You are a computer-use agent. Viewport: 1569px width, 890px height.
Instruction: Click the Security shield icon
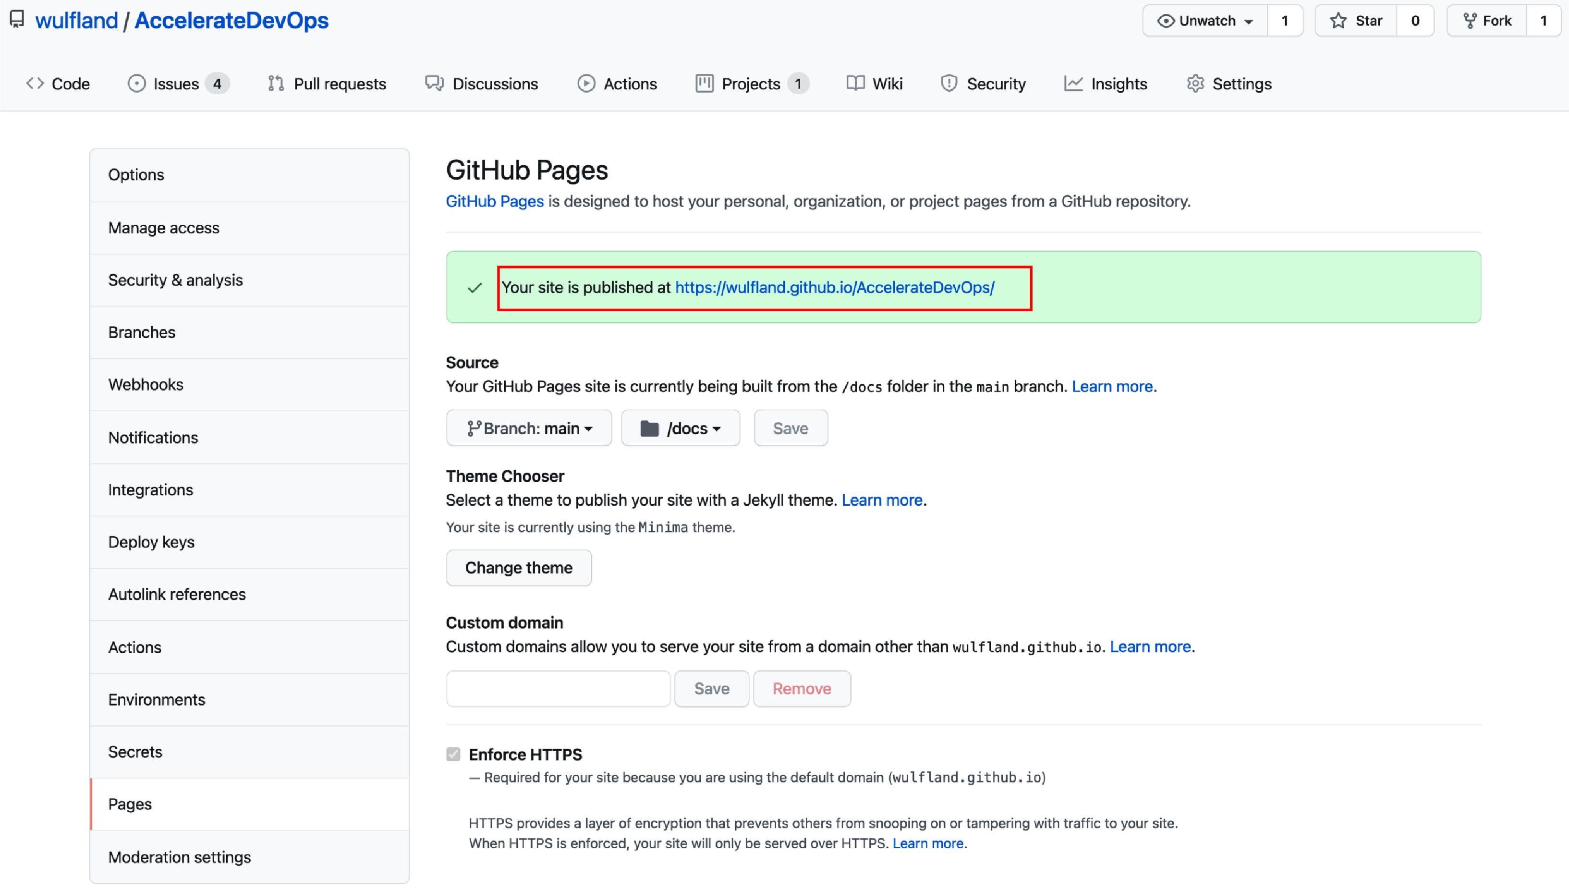click(x=949, y=83)
